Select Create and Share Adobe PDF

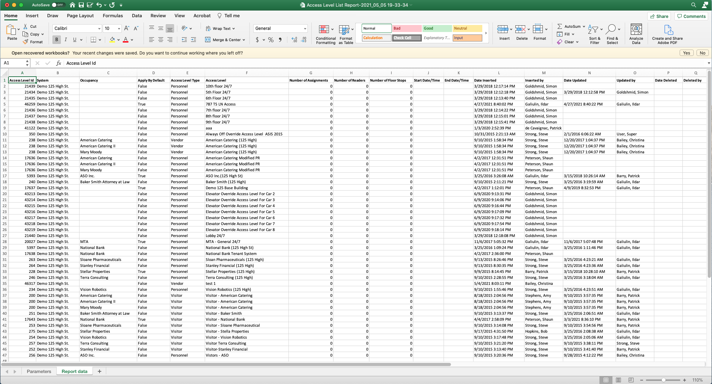tap(667, 34)
